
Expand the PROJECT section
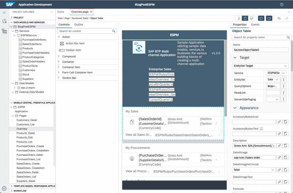pyautogui.click(x=11, y=17)
